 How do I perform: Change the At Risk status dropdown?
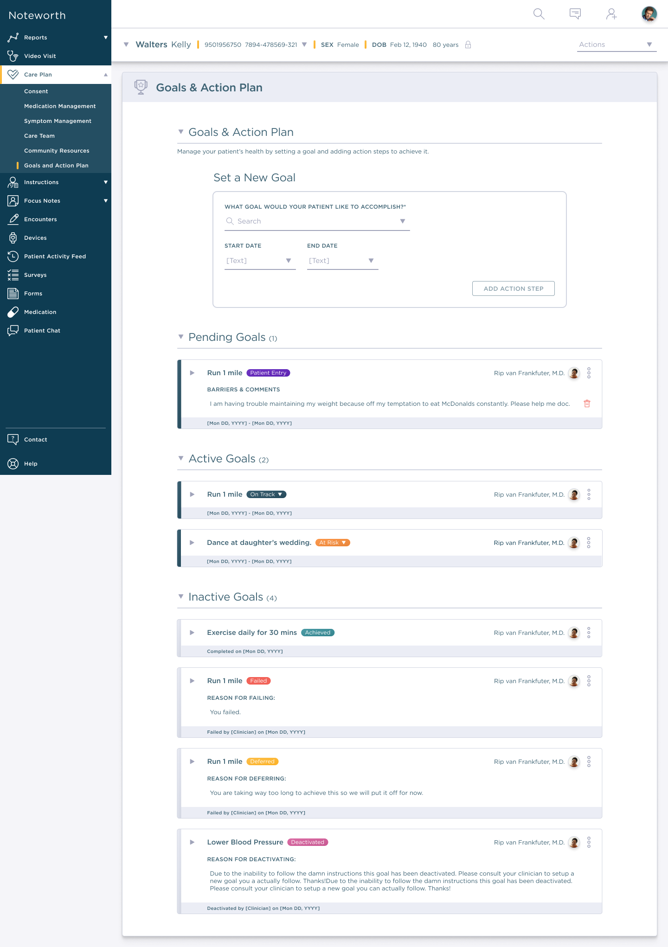(333, 543)
